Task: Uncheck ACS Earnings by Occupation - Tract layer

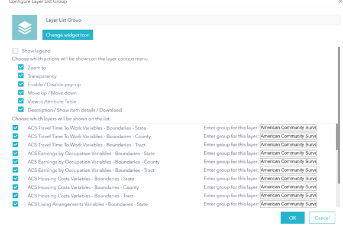Action: [15, 170]
